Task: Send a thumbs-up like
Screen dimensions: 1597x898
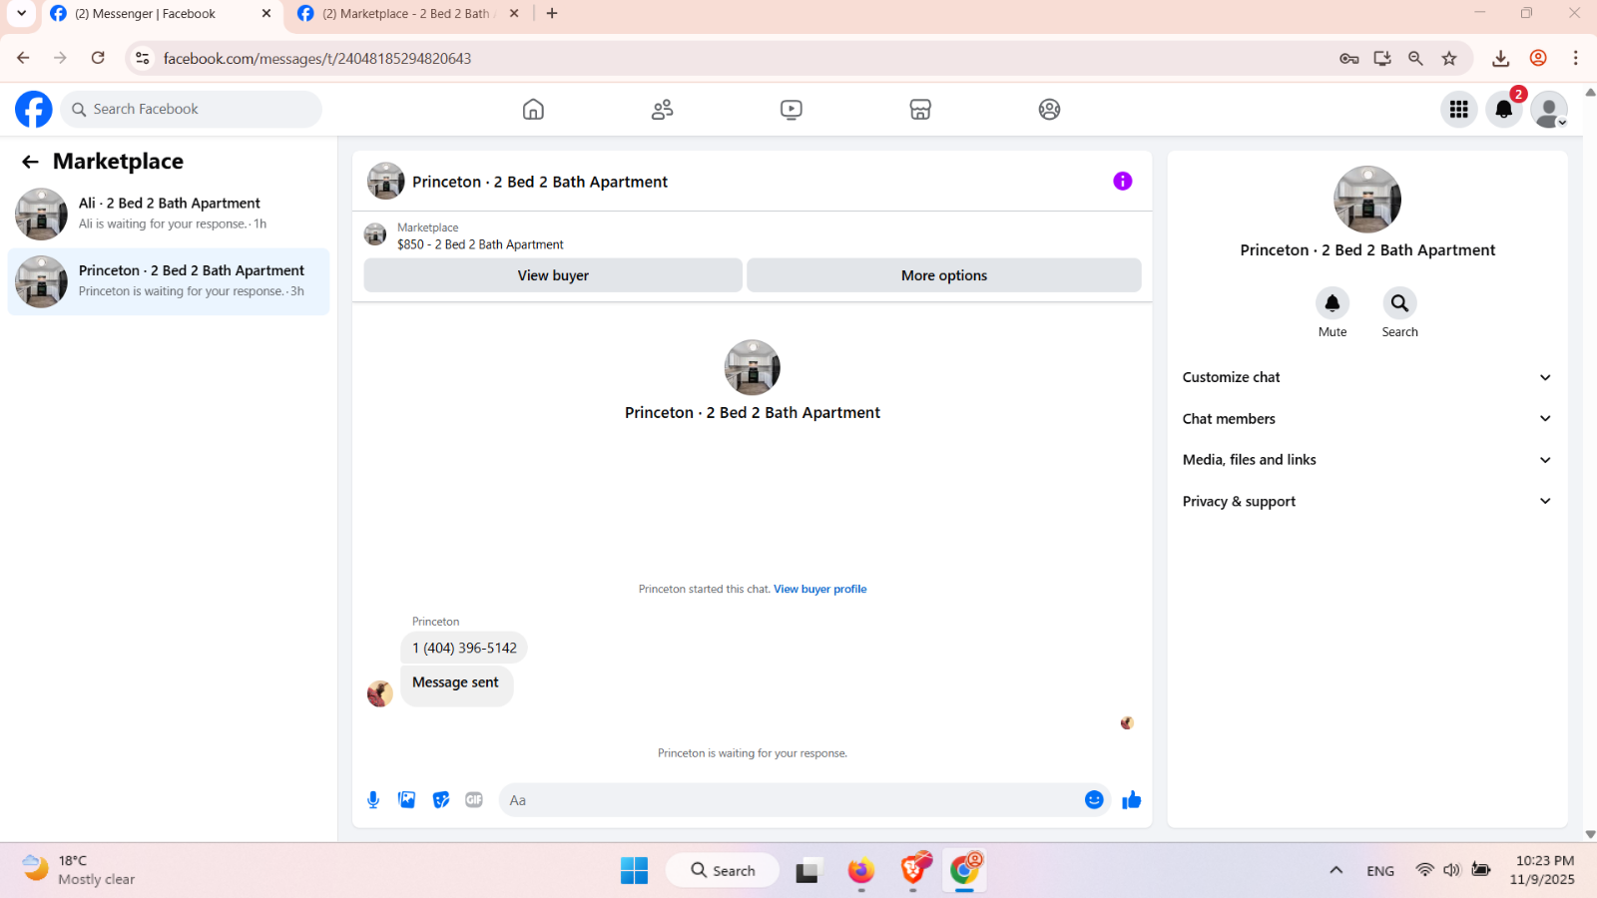Action: [x=1131, y=800]
